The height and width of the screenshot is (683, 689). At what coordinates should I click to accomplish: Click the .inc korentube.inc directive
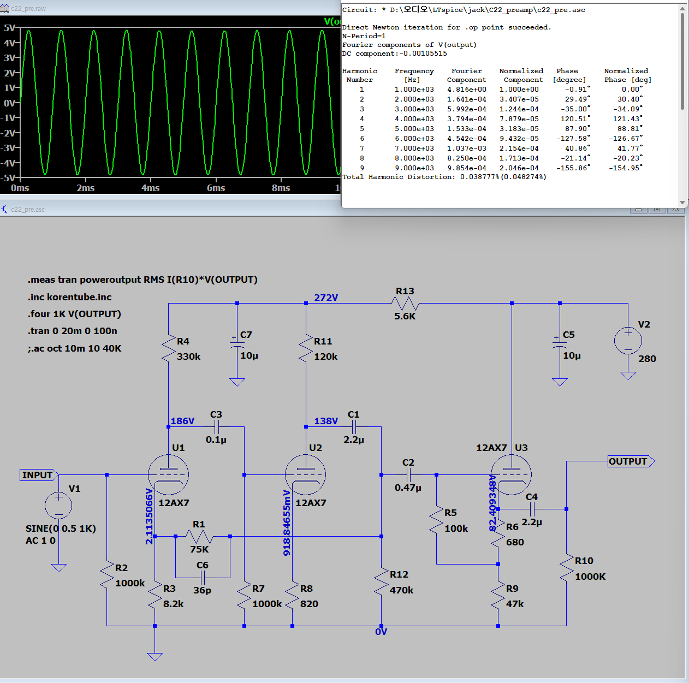[x=70, y=297]
